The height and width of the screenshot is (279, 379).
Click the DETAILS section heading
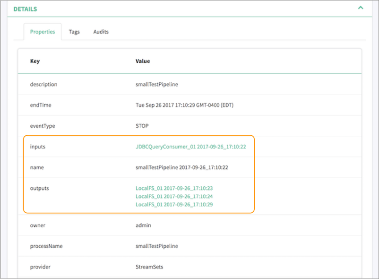coord(25,9)
